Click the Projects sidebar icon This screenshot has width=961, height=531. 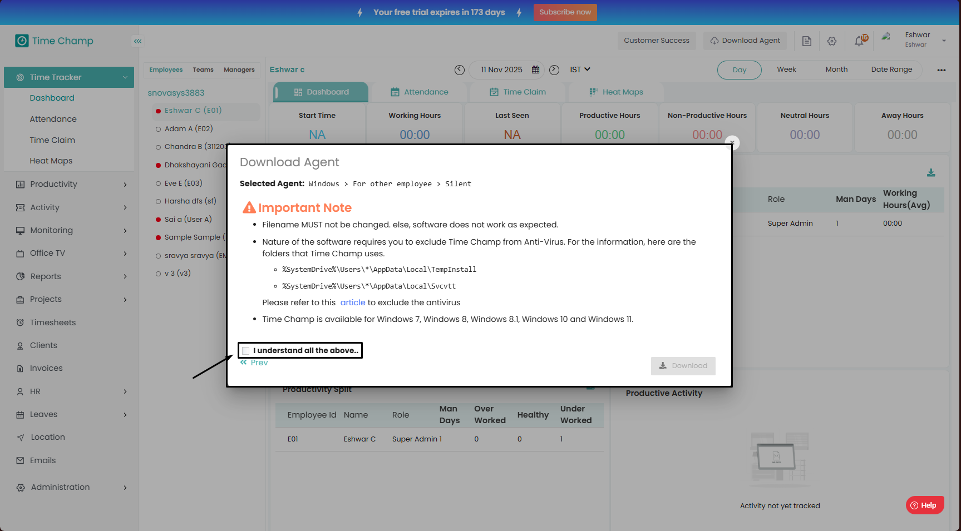pos(21,300)
